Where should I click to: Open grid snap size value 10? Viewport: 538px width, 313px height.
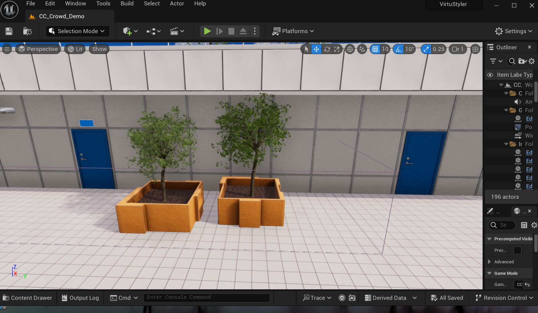[x=385, y=49]
